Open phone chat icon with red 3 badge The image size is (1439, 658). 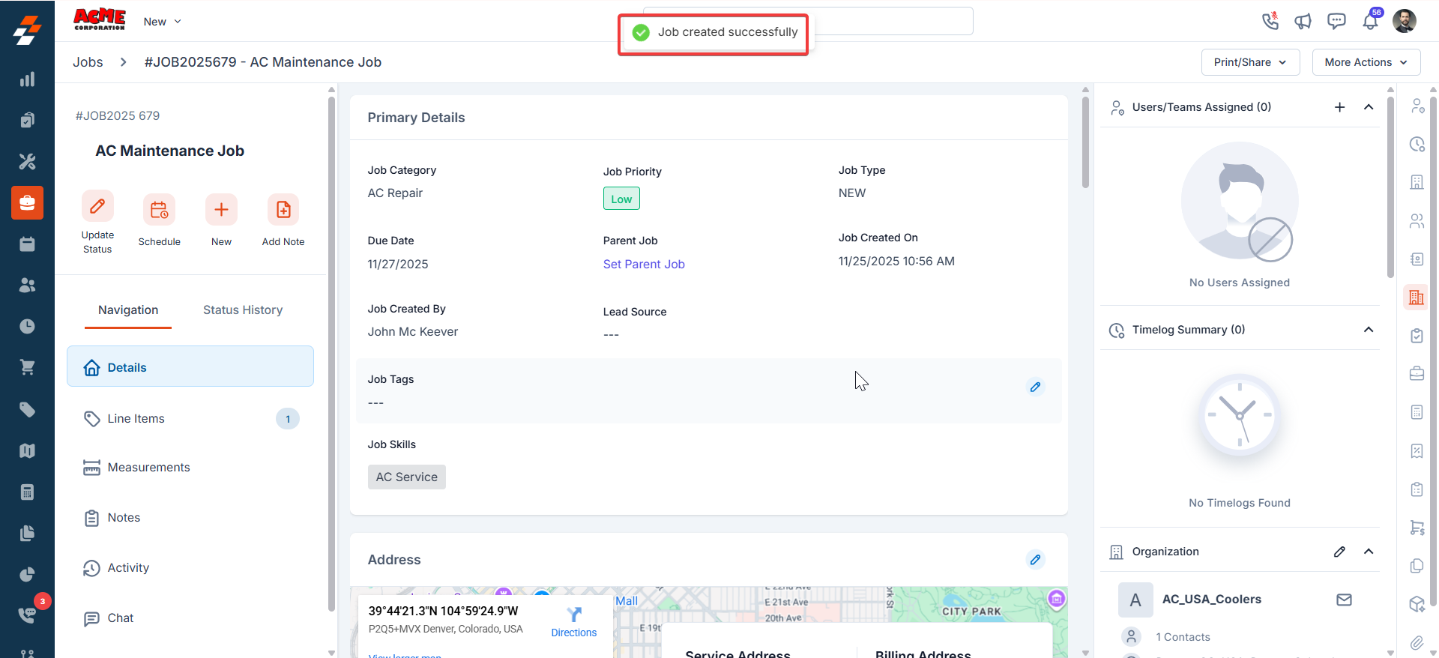tap(27, 615)
